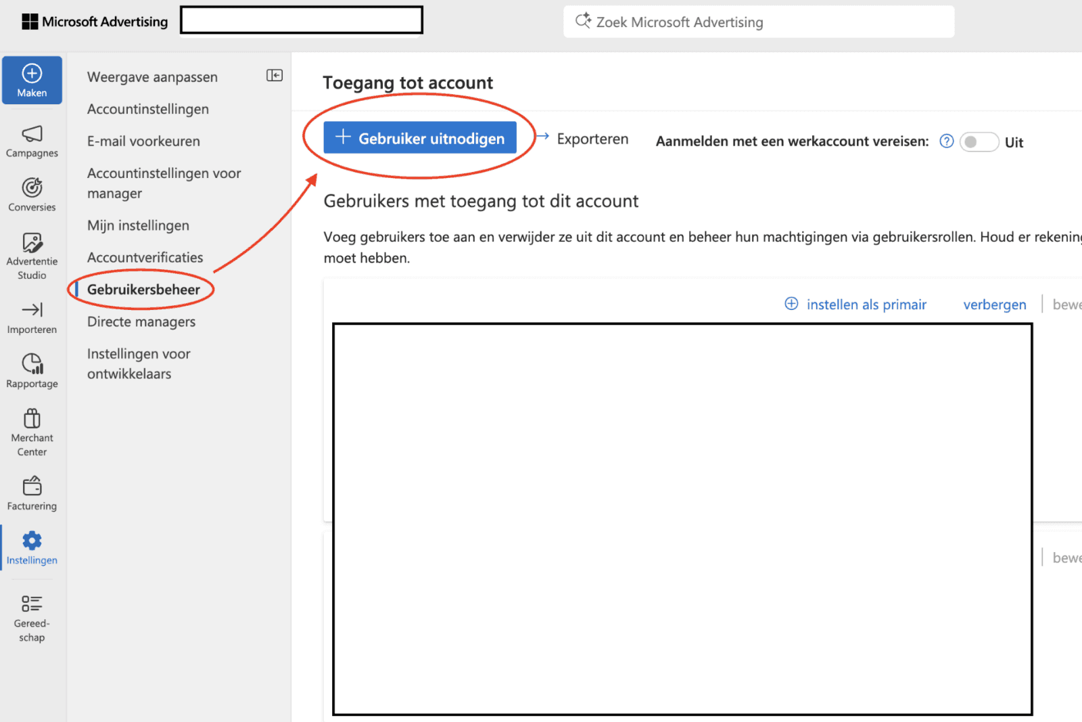Click the verbergen link

(x=995, y=304)
